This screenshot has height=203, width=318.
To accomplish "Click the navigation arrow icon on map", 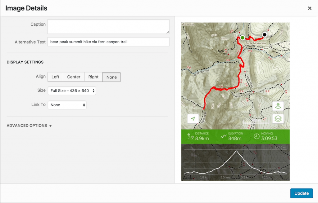I will pyautogui.click(x=193, y=119).
